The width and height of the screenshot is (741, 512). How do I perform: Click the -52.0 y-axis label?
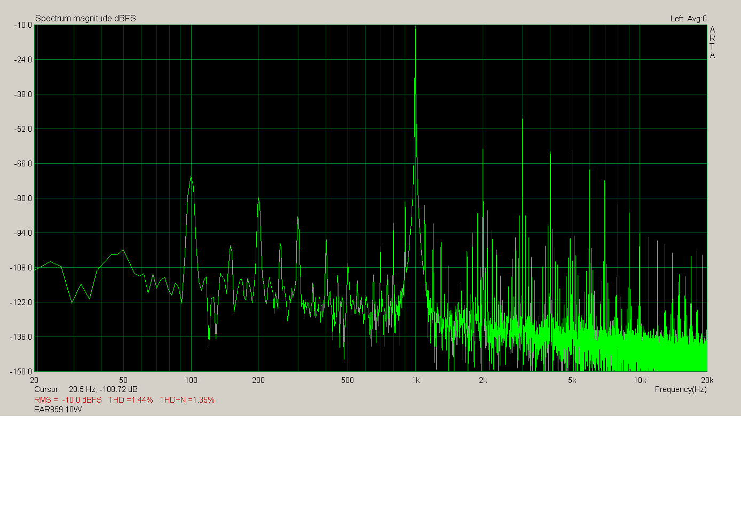pyautogui.click(x=23, y=129)
